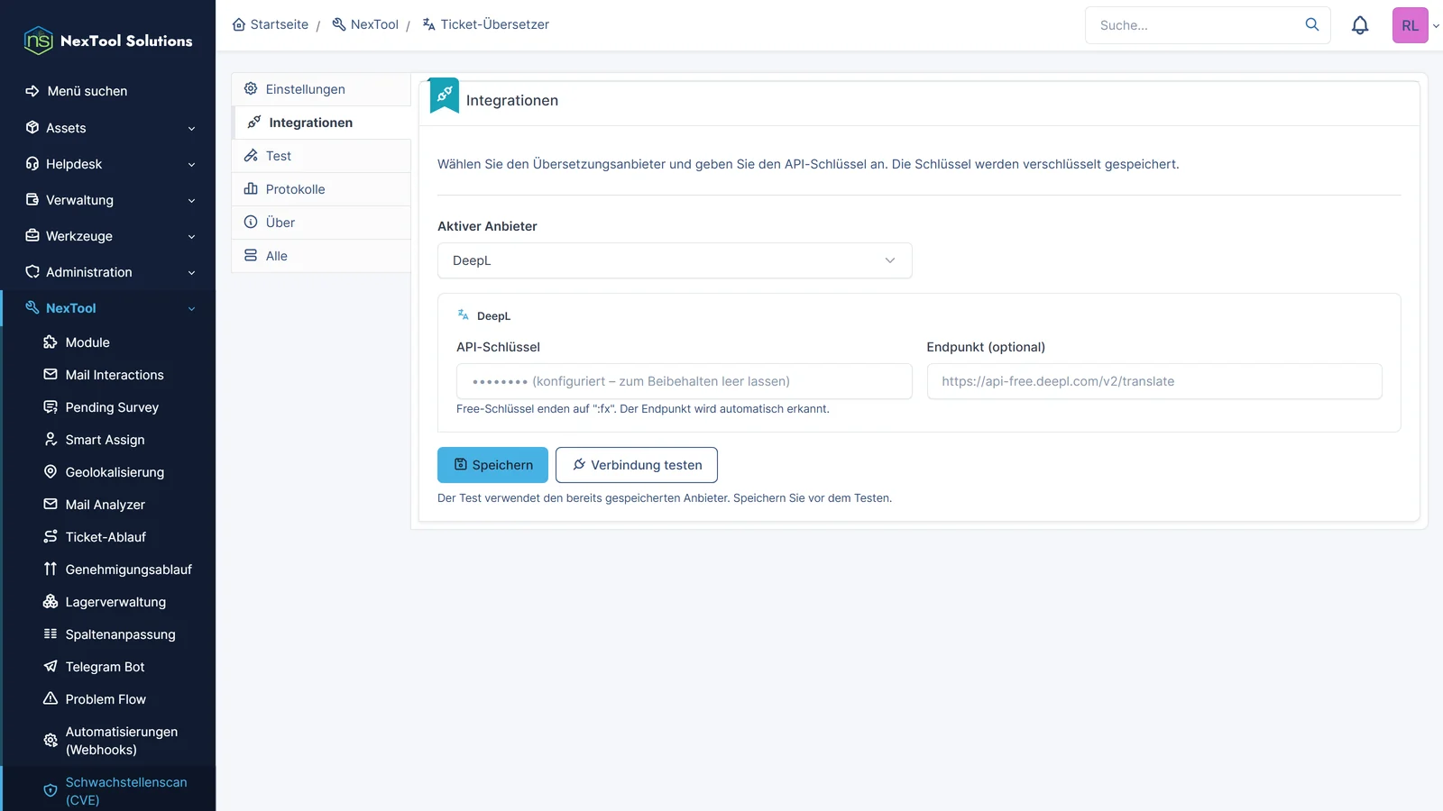This screenshot has width=1443, height=811.
Task: Open the RL user avatar menu
Action: [x=1410, y=25]
